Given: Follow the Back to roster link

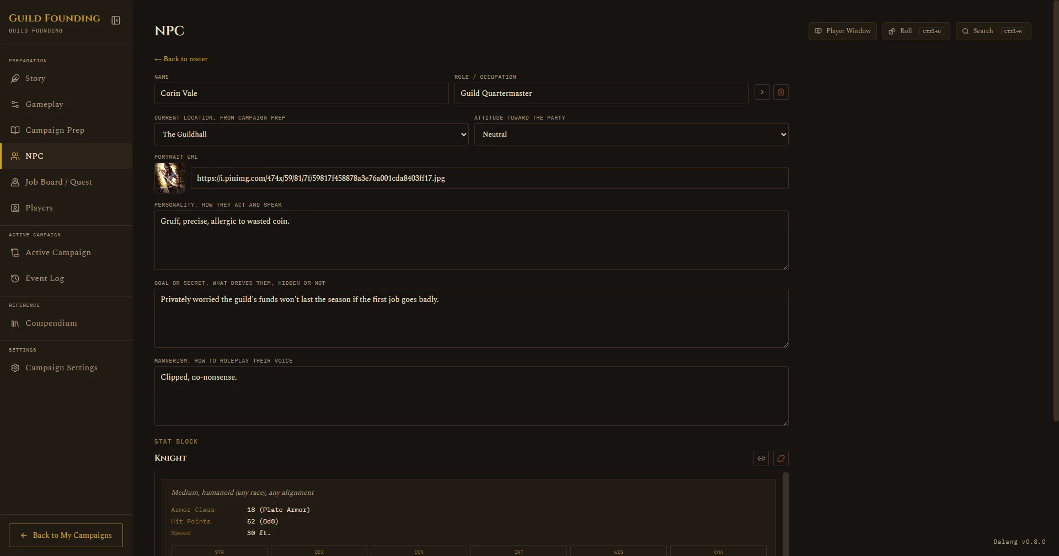Looking at the screenshot, I should coord(181,59).
